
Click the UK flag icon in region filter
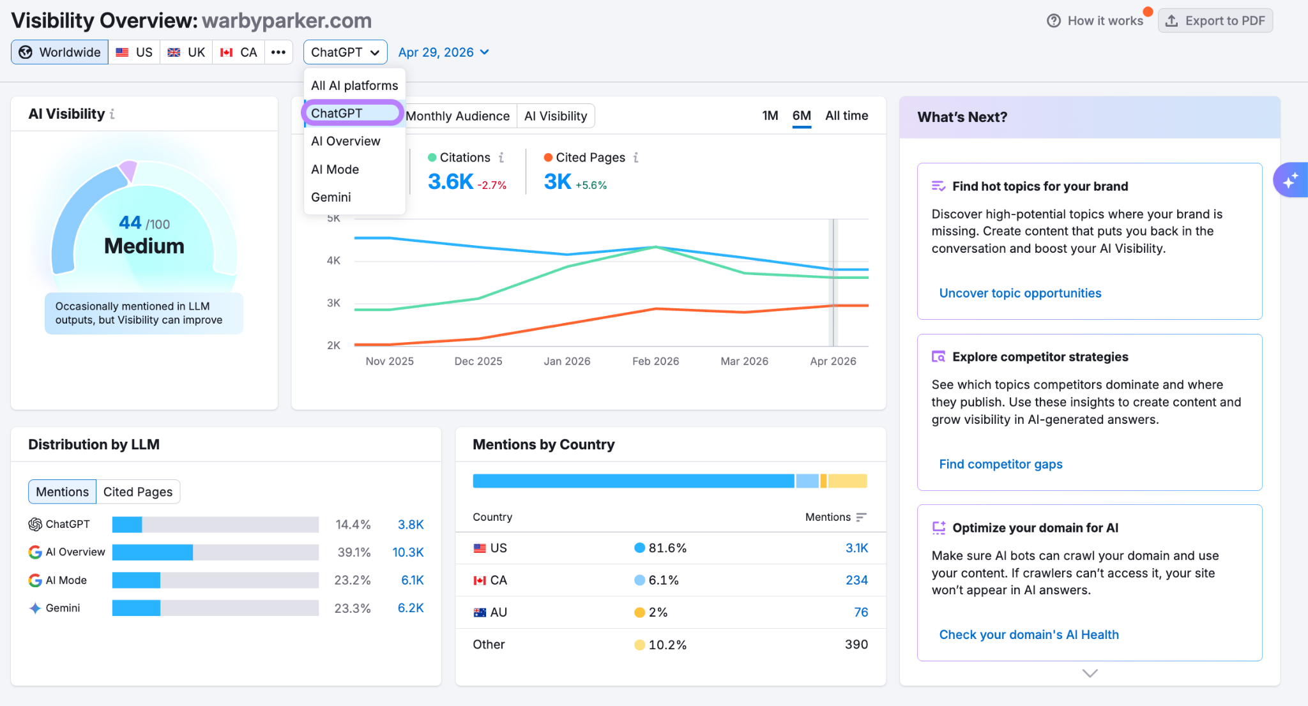(x=174, y=52)
